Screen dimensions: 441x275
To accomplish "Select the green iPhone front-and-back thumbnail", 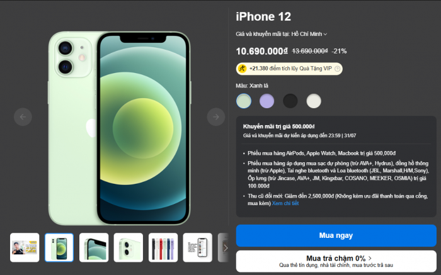I will point(59,247).
